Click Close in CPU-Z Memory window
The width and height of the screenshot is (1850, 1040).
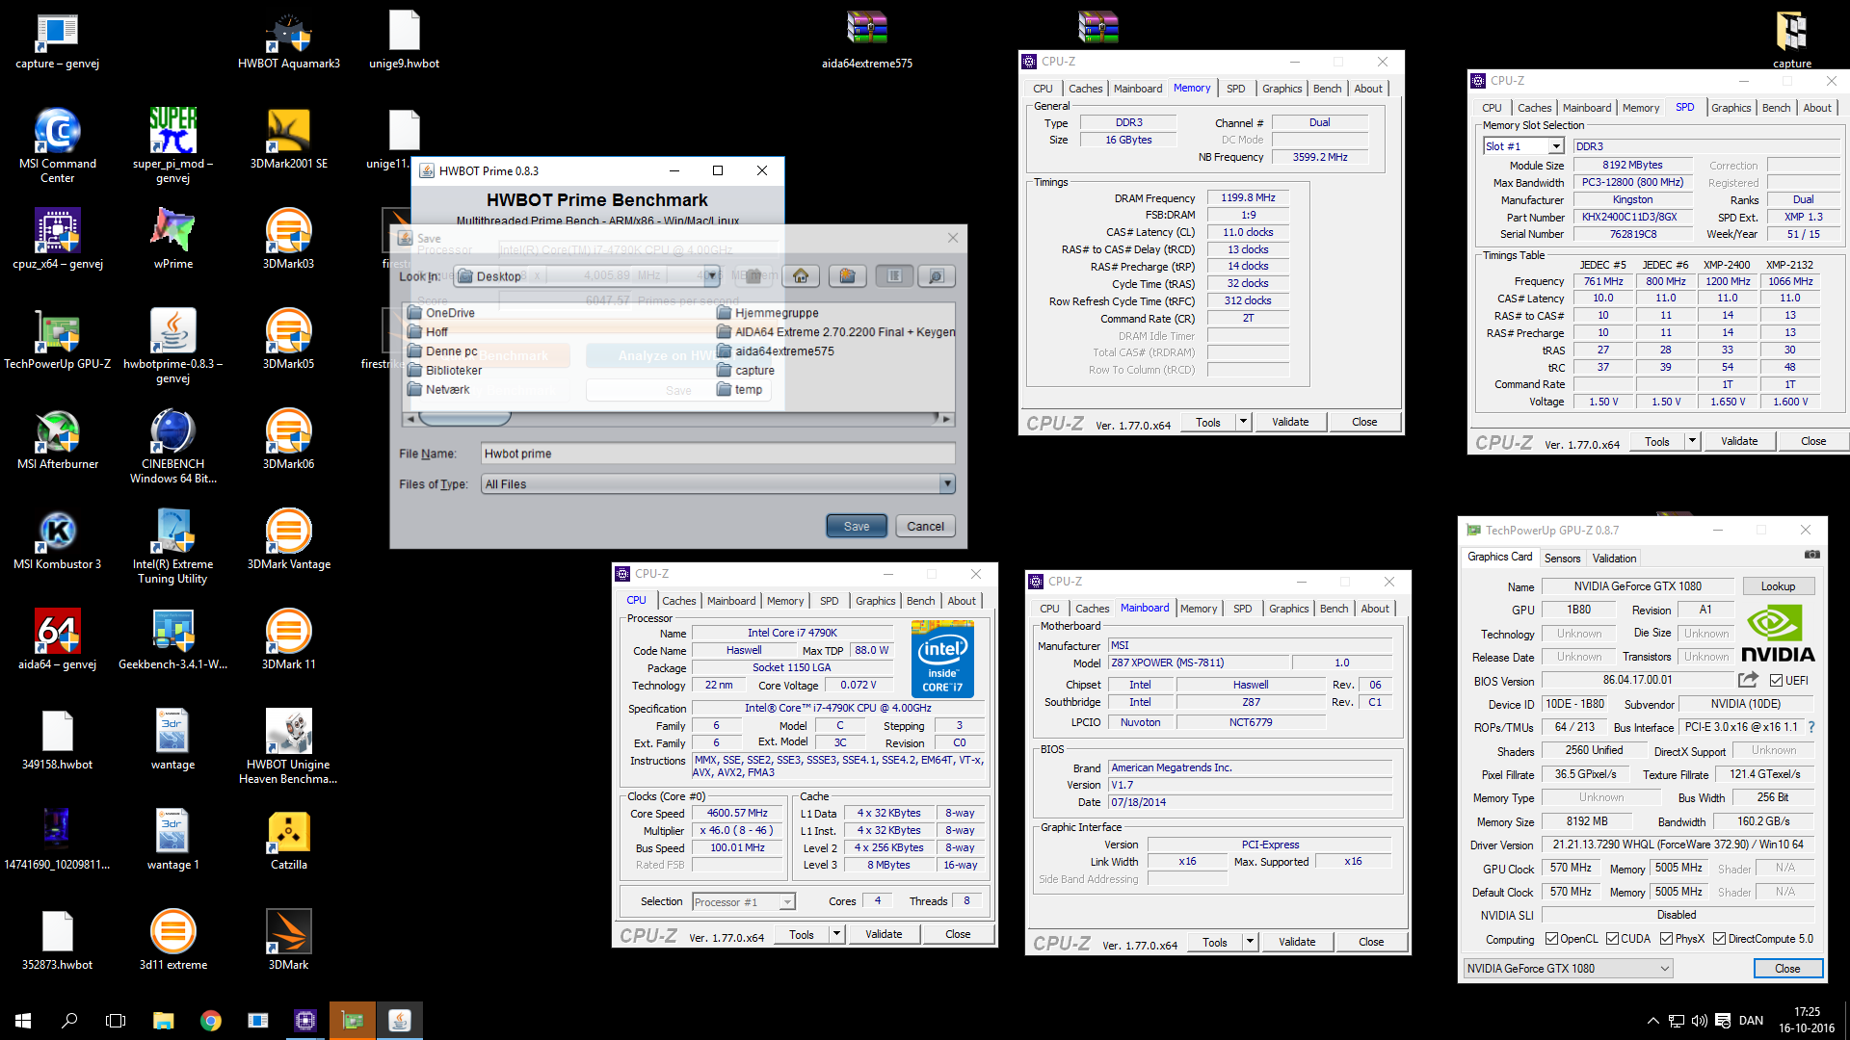pos(1364,422)
